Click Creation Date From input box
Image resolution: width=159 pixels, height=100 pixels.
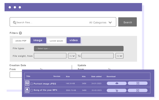pyautogui.click(x=16, y=75)
